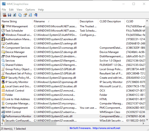Click the Task Scheduler clock icon

tap(3, 30)
